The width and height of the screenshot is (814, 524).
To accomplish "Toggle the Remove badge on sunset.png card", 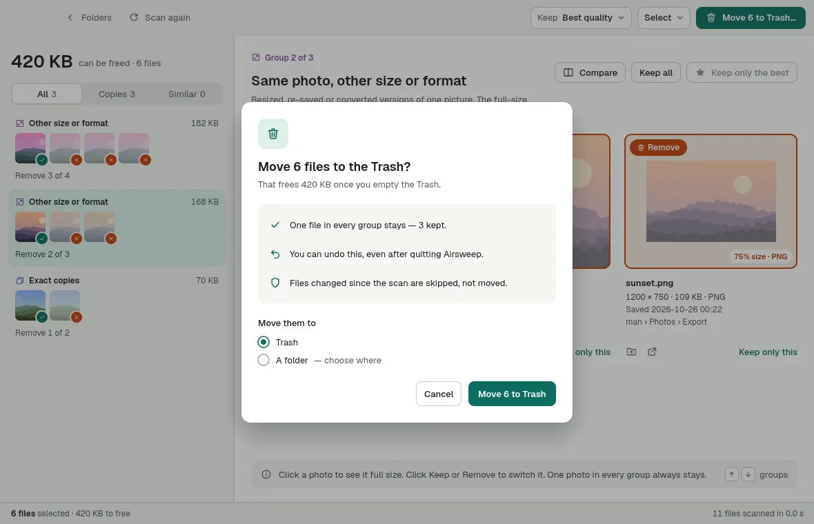I will pyautogui.click(x=658, y=148).
